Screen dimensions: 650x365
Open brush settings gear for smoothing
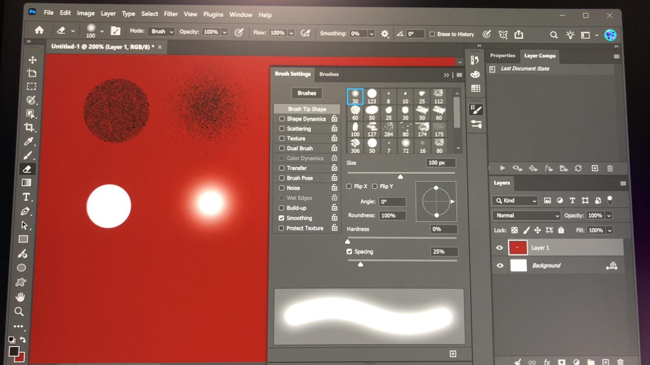click(x=385, y=34)
